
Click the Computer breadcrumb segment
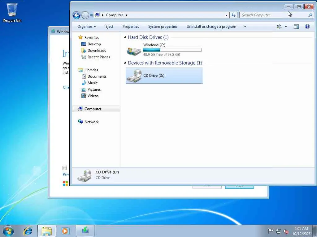[x=115, y=15]
